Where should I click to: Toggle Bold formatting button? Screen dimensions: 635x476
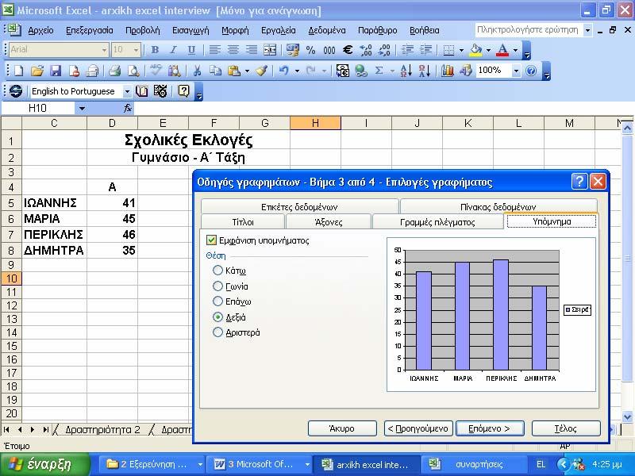pos(155,50)
